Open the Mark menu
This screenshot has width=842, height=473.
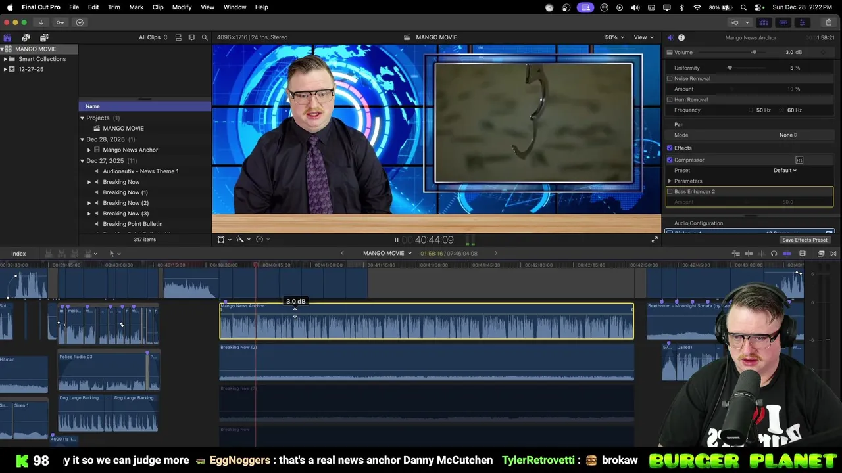coord(136,7)
